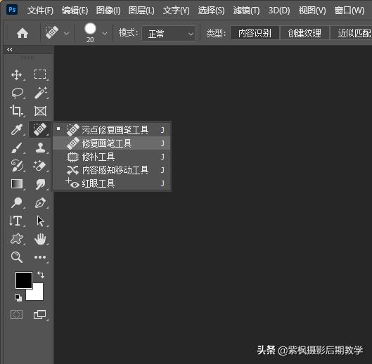
Task: Swap foreground and background colors
Action: (x=41, y=275)
